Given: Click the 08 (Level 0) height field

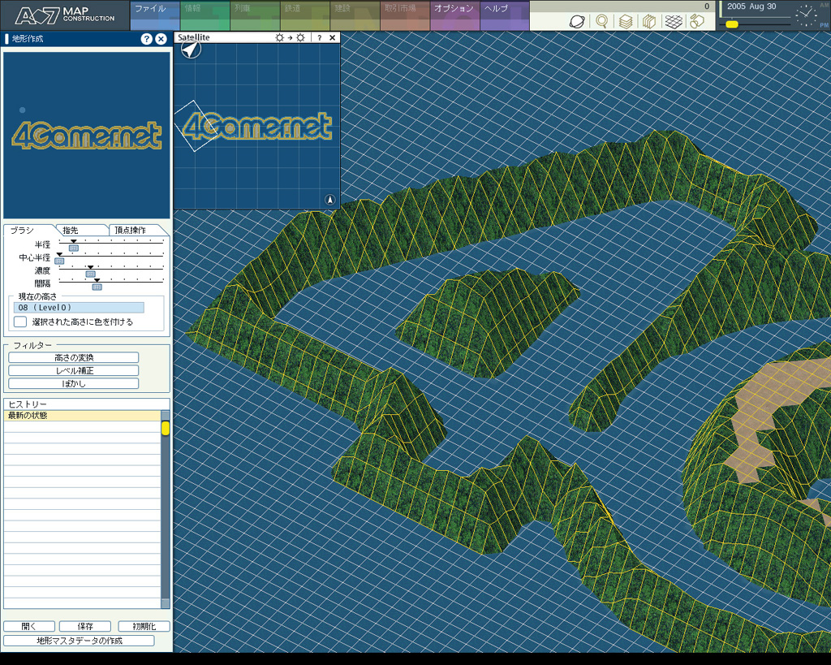Looking at the screenshot, I should pyautogui.click(x=79, y=308).
